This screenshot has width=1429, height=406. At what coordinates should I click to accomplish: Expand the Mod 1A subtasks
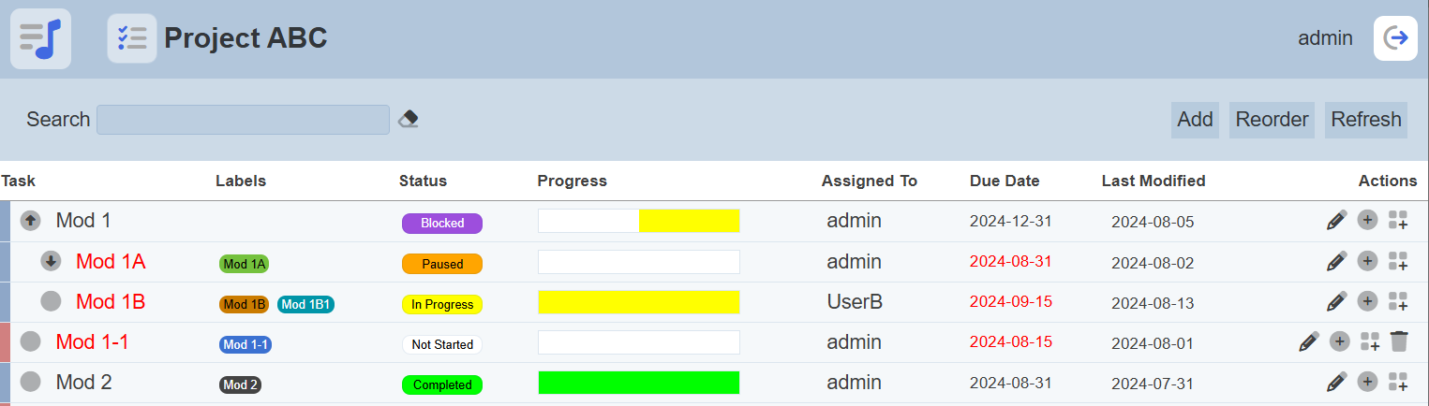click(51, 261)
